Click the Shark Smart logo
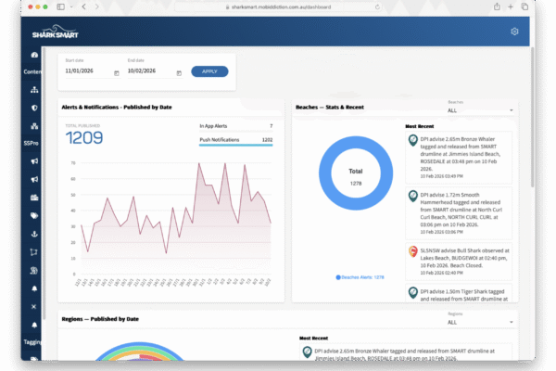 click(x=56, y=32)
